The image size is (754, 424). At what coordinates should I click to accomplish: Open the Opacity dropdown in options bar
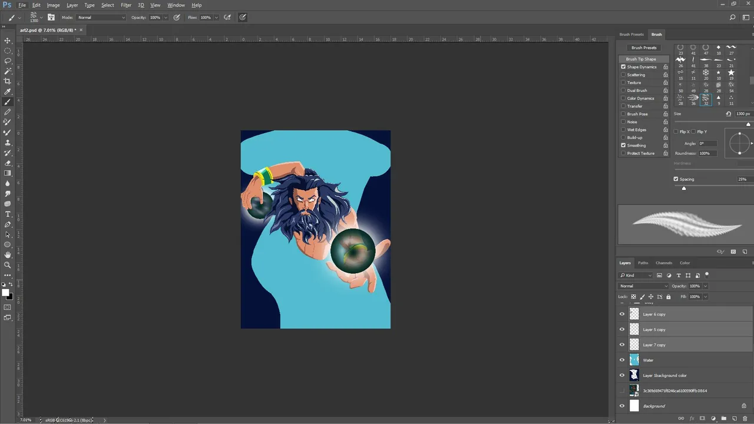tap(166, 18)
